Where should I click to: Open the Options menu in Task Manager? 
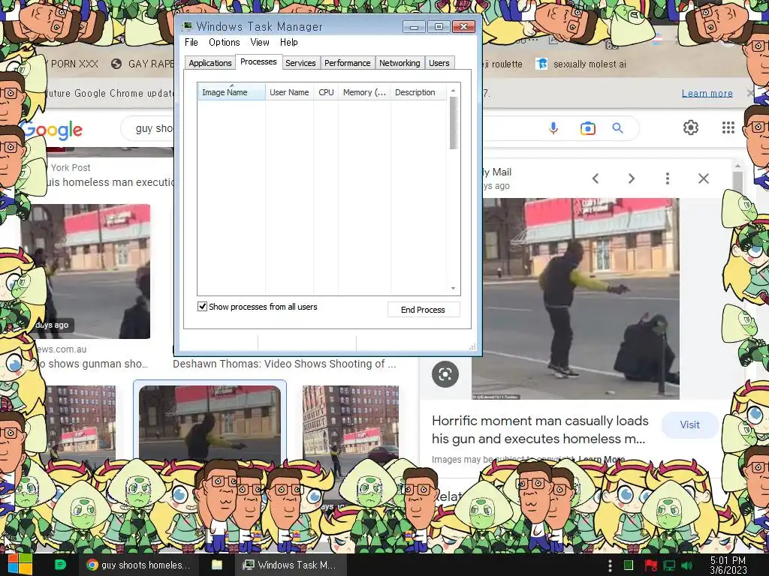224,43
